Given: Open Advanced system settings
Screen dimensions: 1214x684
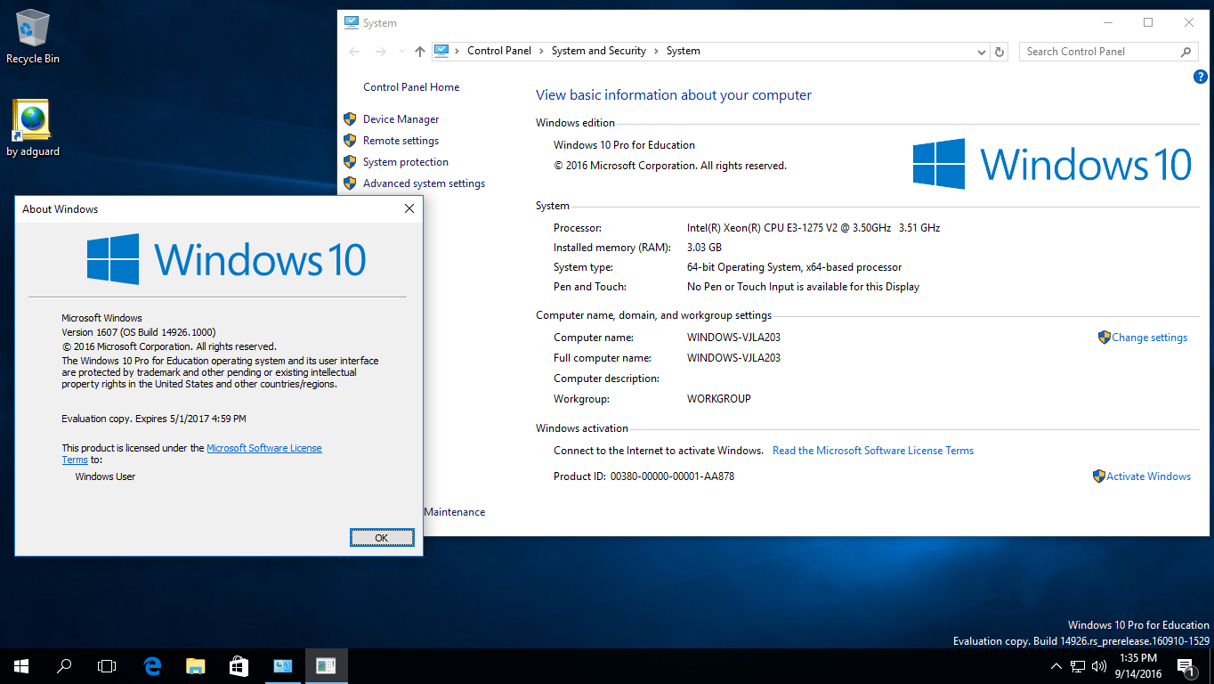Looking at the screenshot, I should pos(425,183).
